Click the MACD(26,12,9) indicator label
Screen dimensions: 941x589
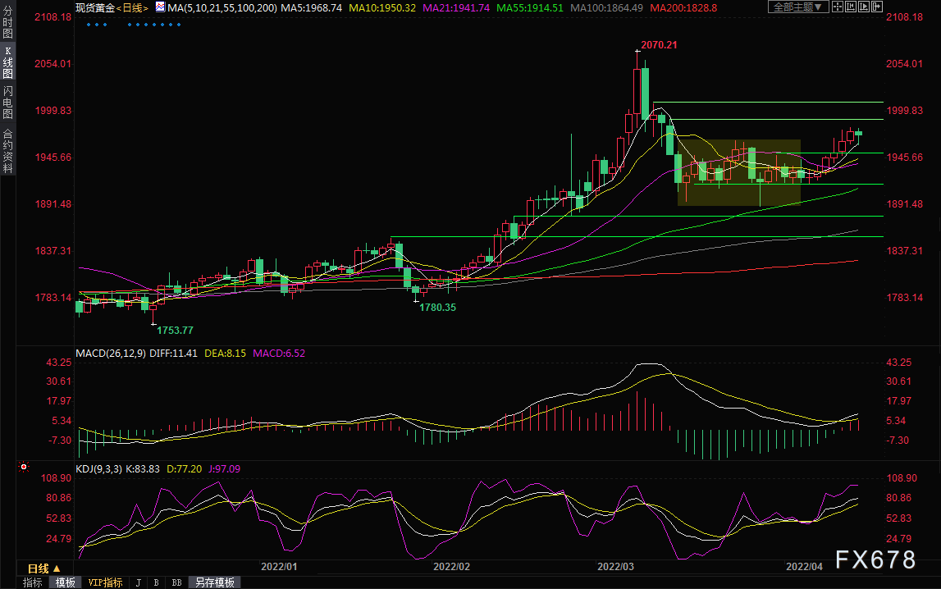click(111, 354)
